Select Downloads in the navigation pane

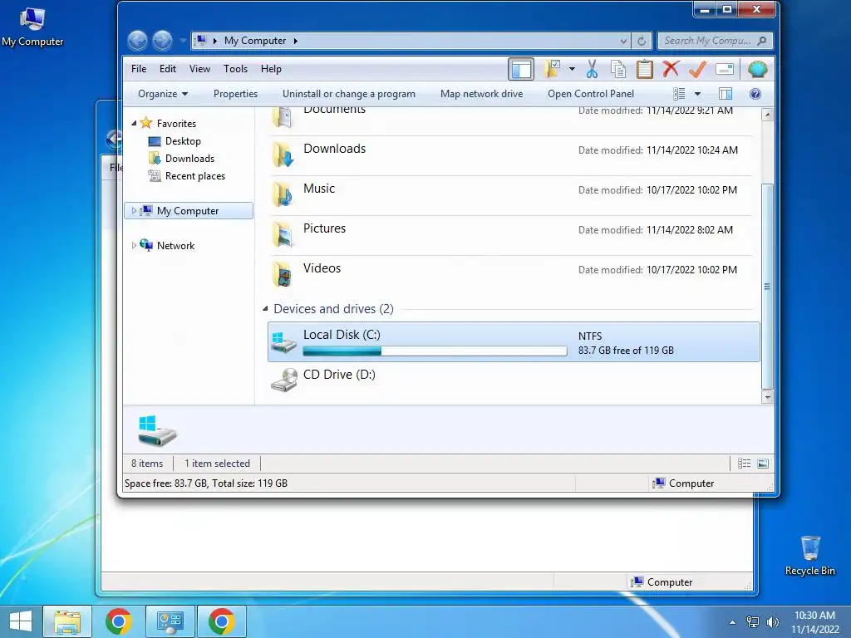[x=189, y=159]
